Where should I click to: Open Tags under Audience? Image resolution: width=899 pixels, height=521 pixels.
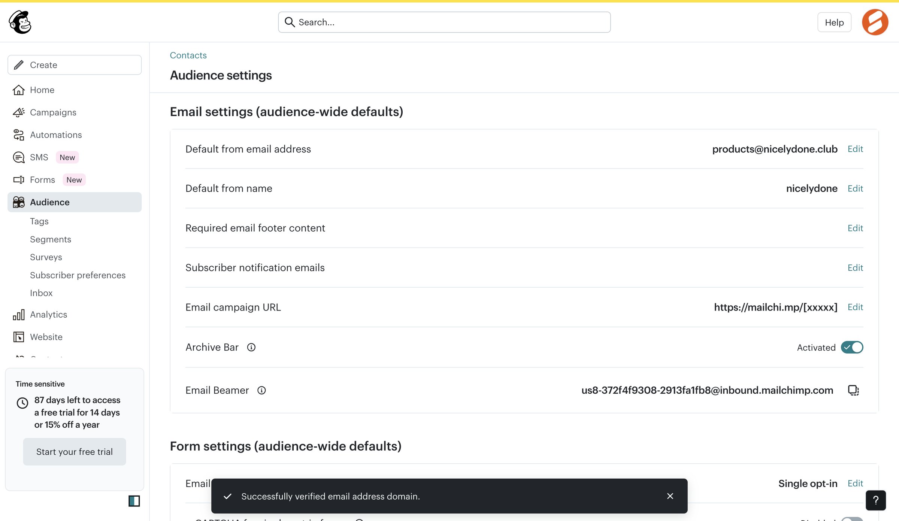pos(39,221)
